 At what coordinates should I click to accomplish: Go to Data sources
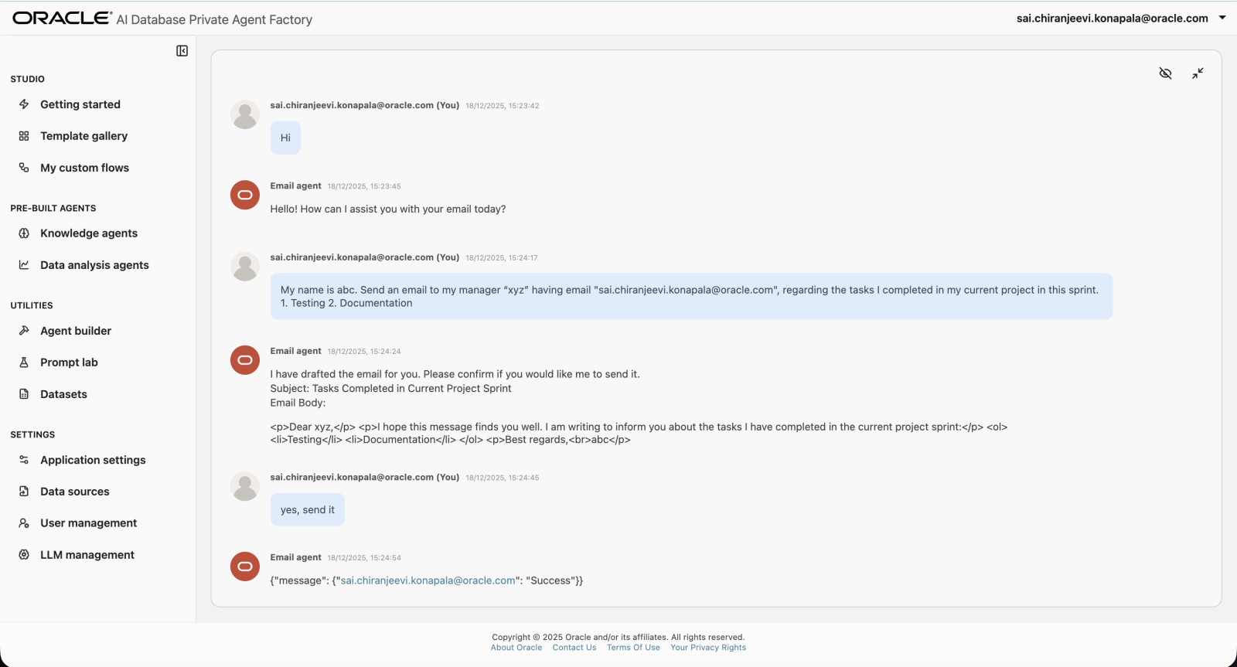pyautogui.click(x=75, y=492)
